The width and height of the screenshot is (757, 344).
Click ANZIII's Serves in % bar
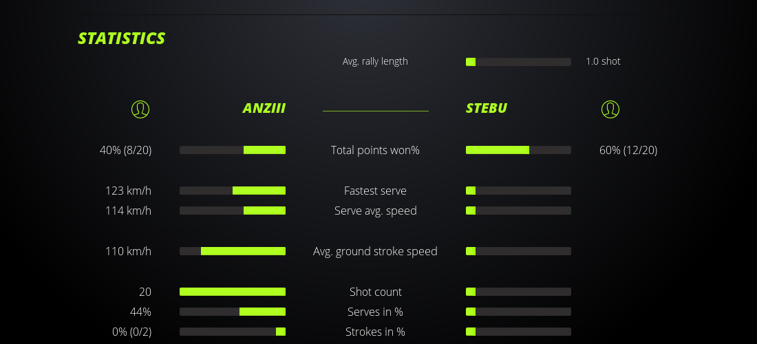click(233, 312)
